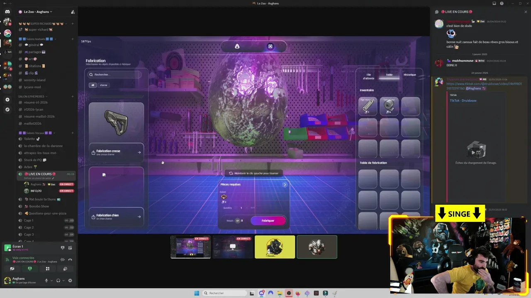Image resolution: width=531 pixels, height=298 pixels.
Task: Toggle the camera on in voice panel
Action: coord(12,269)
